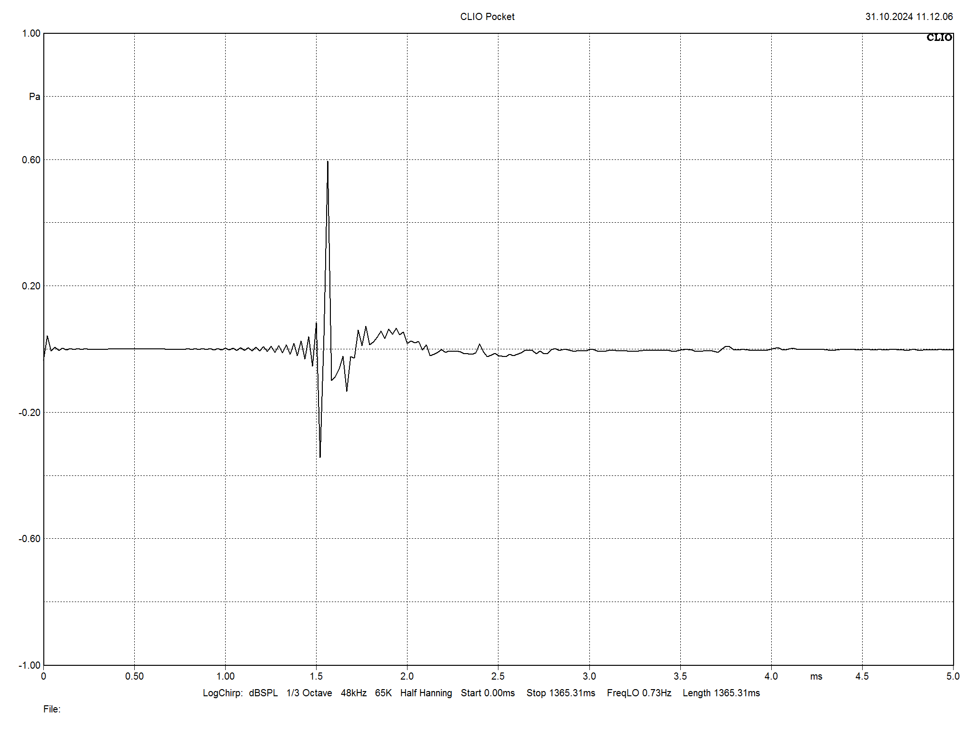Click the 2.5 time-axis label

pos(498,676)
